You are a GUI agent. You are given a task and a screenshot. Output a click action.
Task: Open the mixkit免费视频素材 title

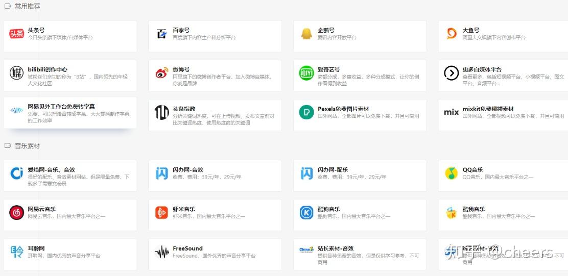click(x=488, y=109)
